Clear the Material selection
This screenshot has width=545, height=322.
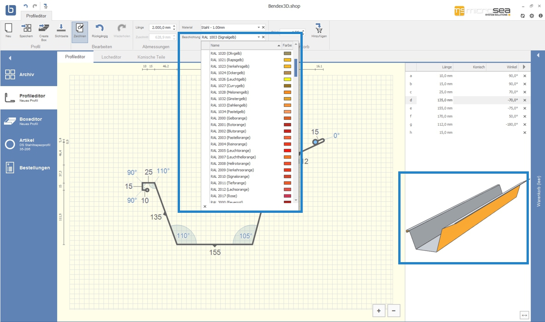pyautogui.click(x=263, y=28)
